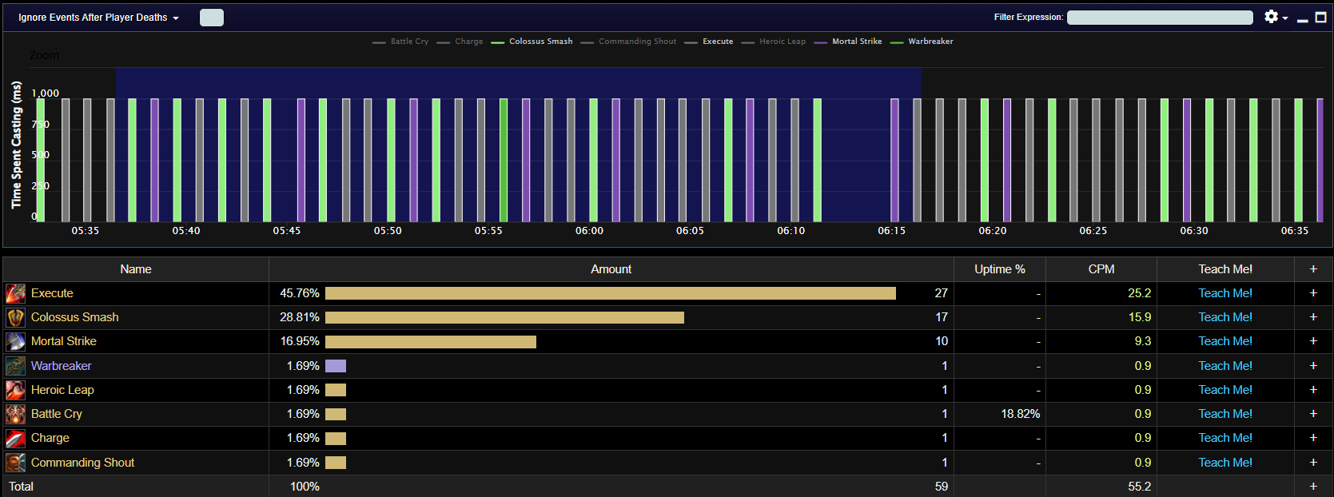Click the Battle Cry ability icon
Viewport: 1334px width, 497px height.
coord(15,414)
